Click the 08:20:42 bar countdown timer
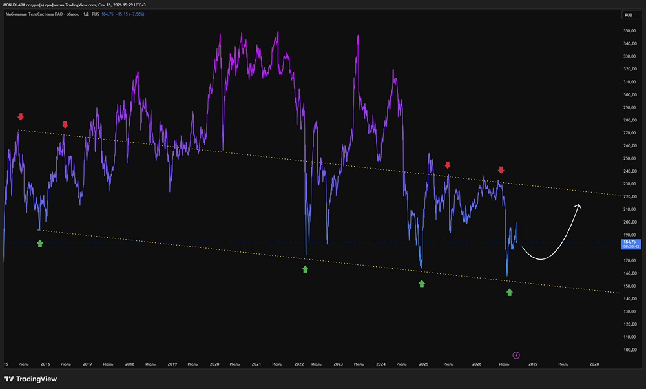This screenshot has width=646, height=389. [630, 246]
